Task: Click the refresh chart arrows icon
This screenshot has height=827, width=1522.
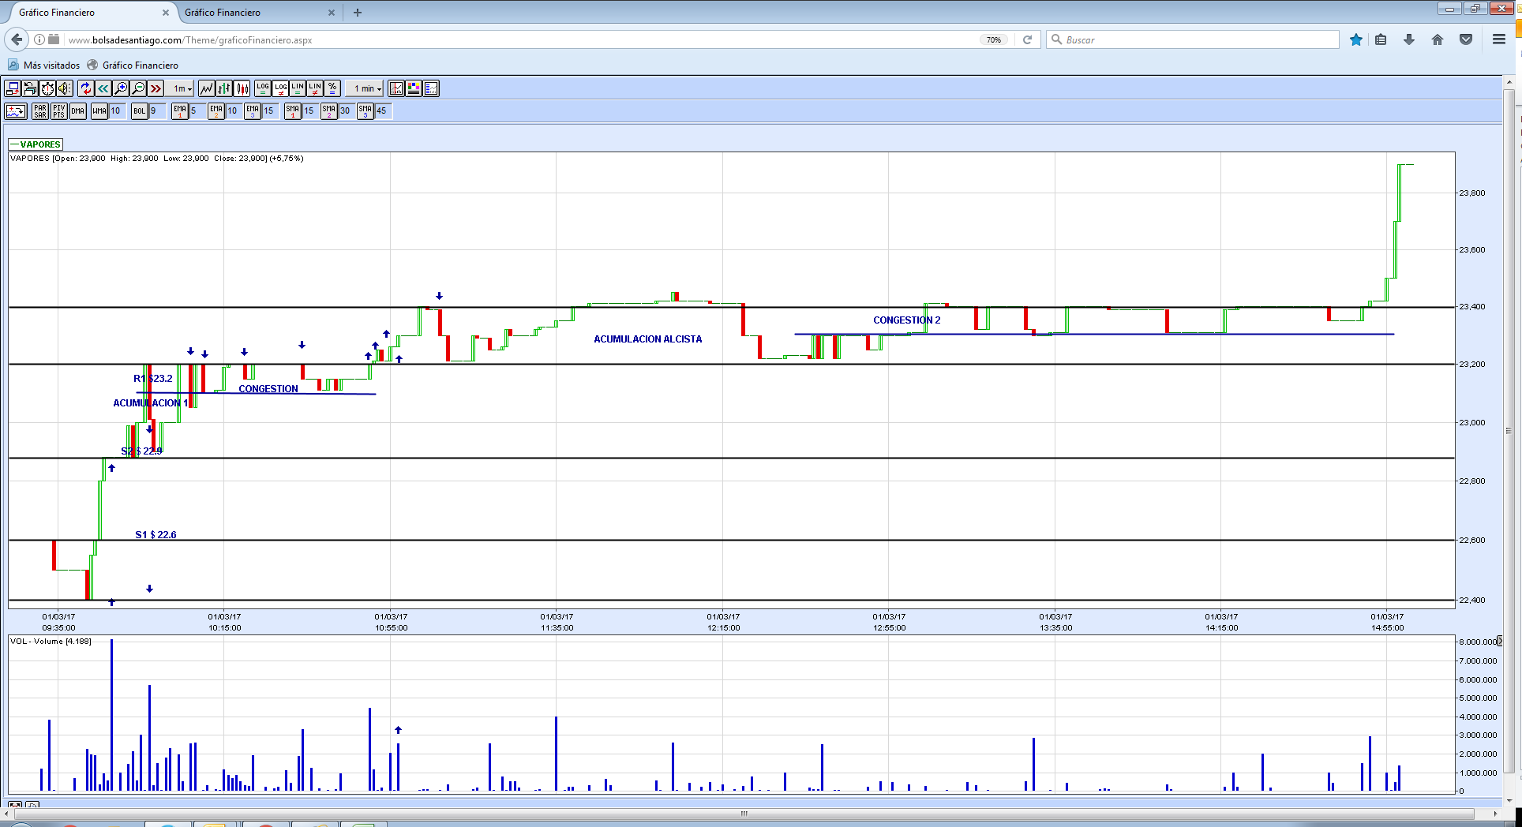Action: click(x=86, y=88)
